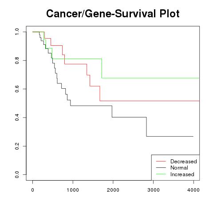
Task: Click the 1000 x-axis tick label
Action: [73, 190]
